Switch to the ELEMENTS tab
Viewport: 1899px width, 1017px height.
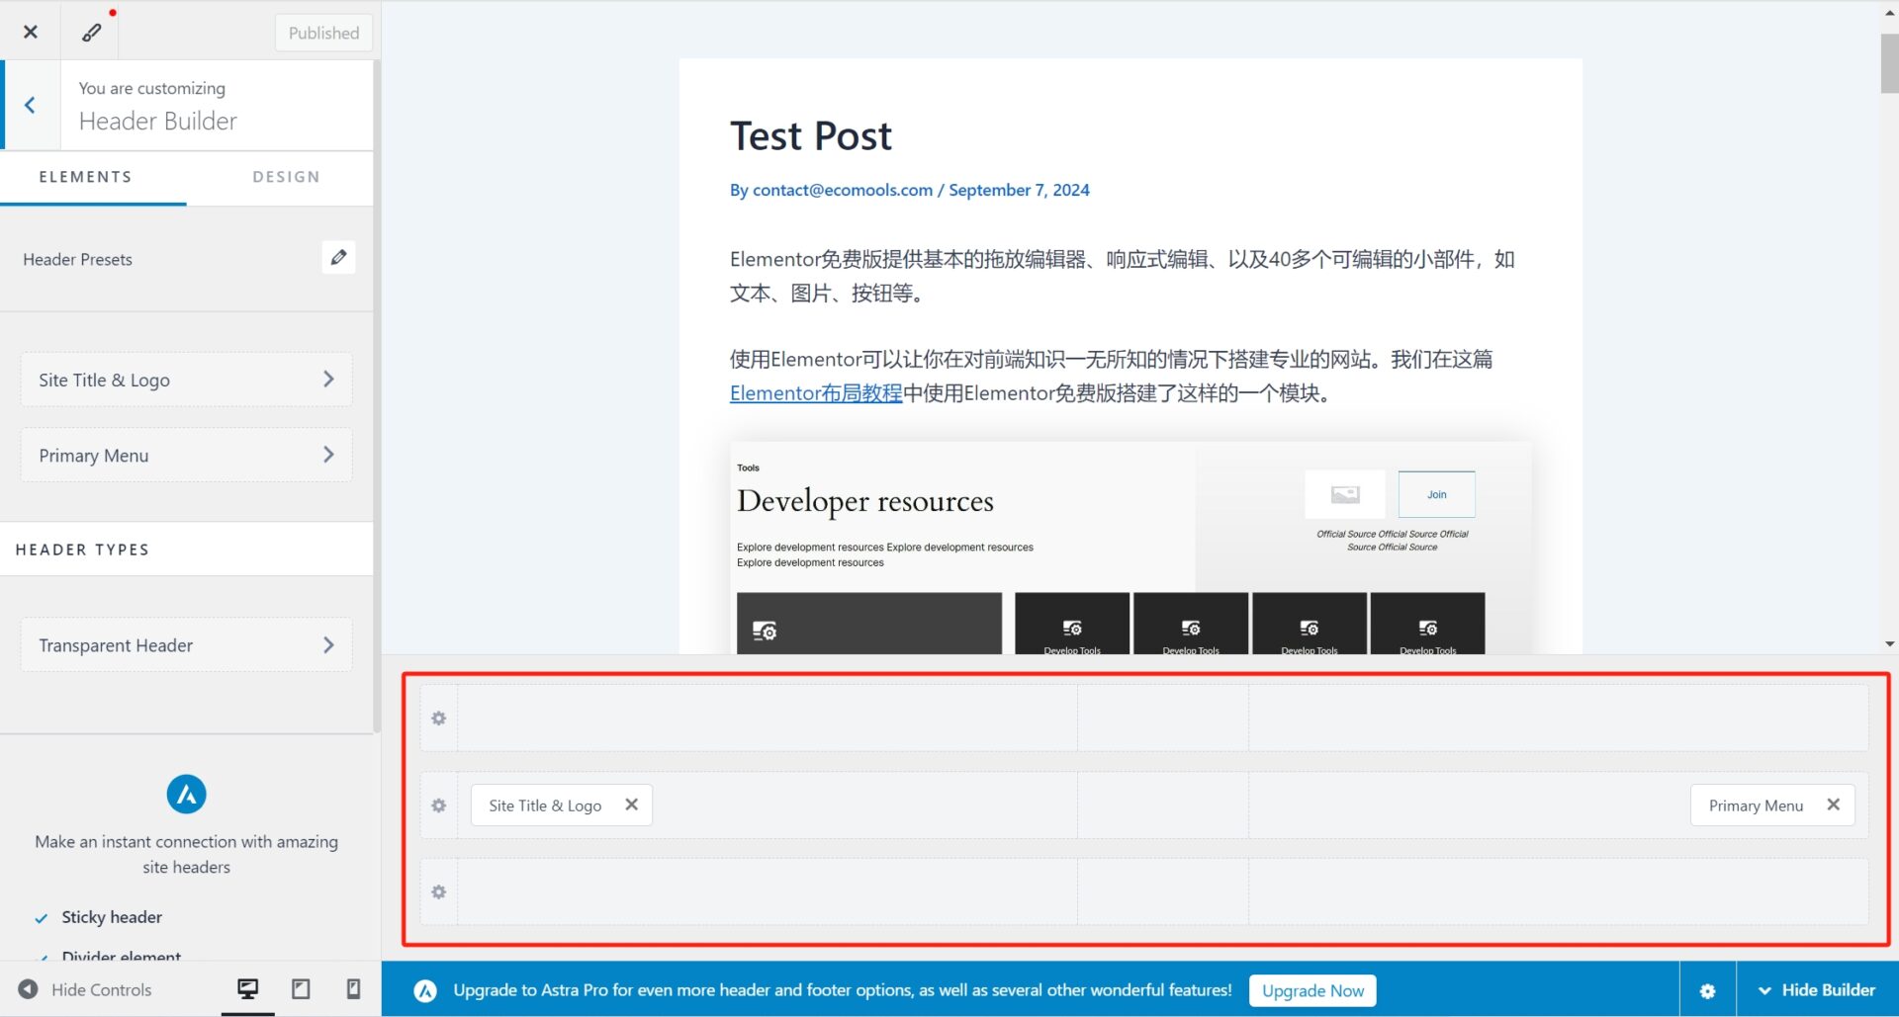coord(85,177)
